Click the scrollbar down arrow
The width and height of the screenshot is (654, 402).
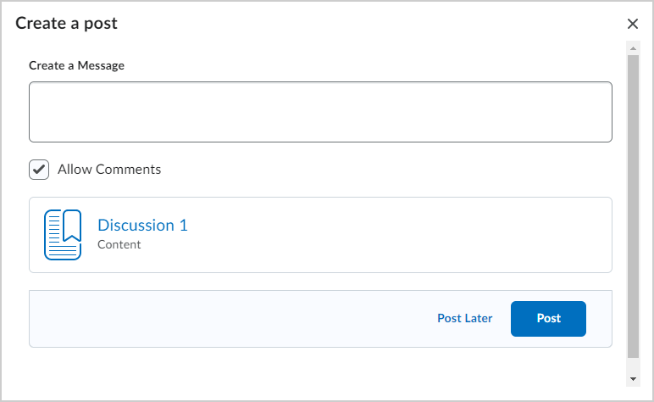pos(633,379)
